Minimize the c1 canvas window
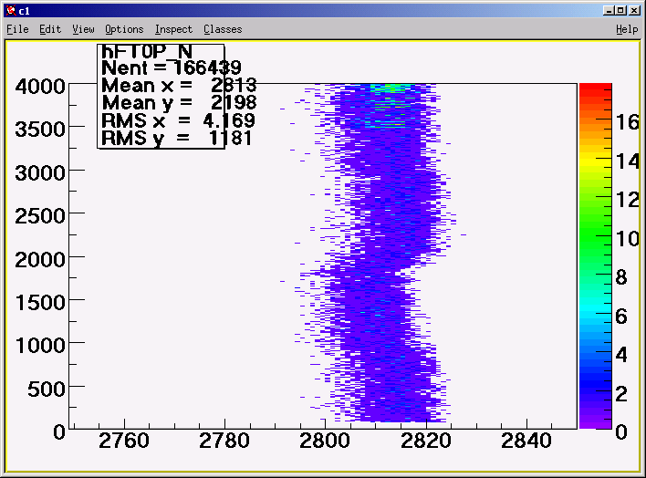This screenshot has height=478, width=646. 609,10
